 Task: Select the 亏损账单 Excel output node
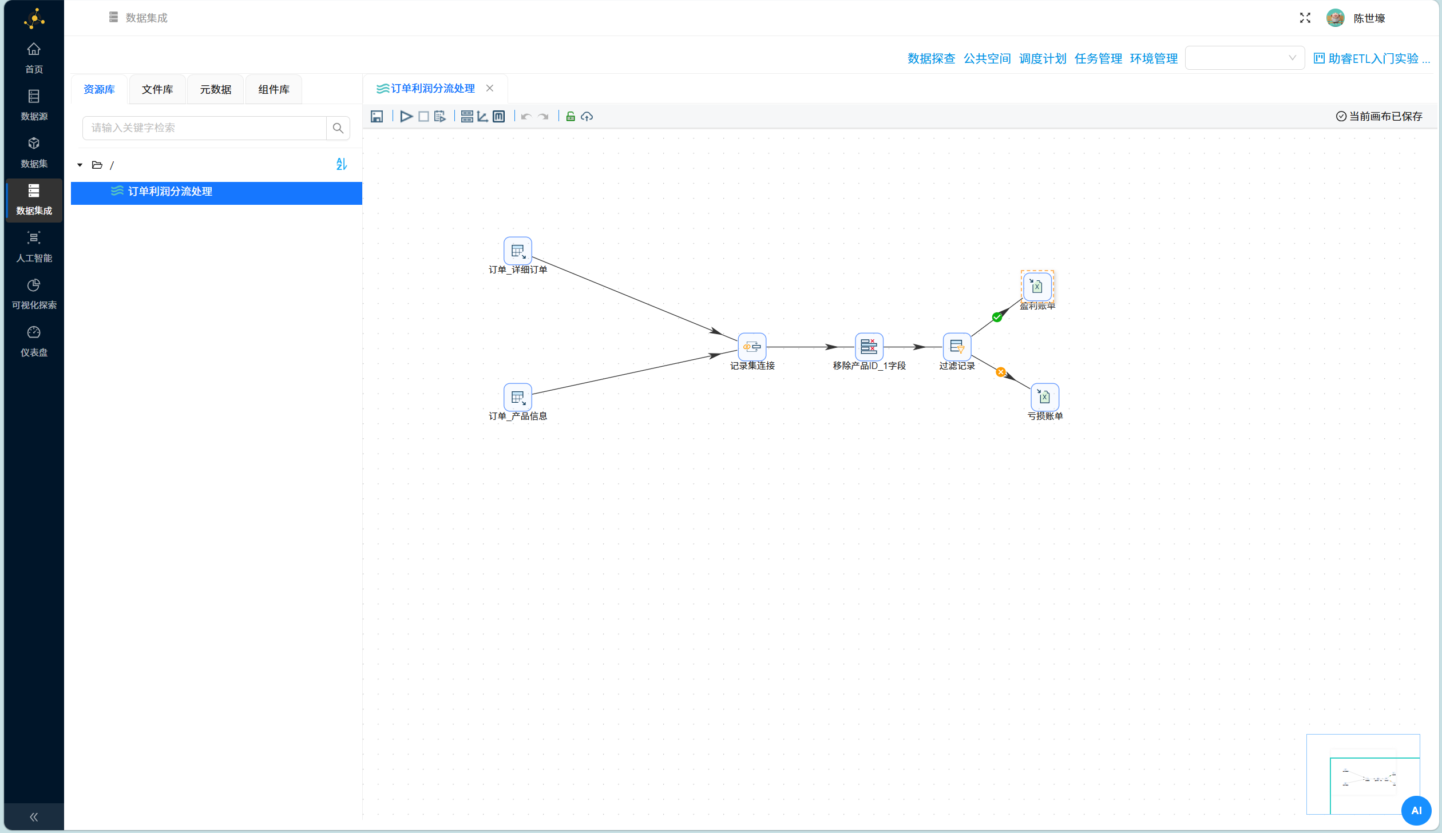pos(1045,397)
